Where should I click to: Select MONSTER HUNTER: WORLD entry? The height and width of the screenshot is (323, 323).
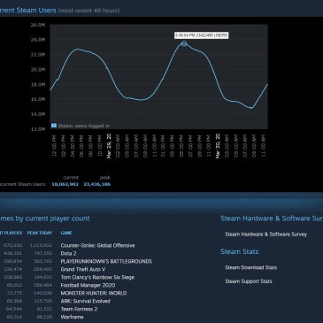(x=94, y=293)
